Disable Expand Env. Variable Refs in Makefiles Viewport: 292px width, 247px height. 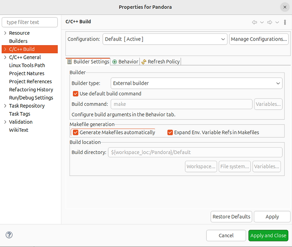[x=170, y=132]
